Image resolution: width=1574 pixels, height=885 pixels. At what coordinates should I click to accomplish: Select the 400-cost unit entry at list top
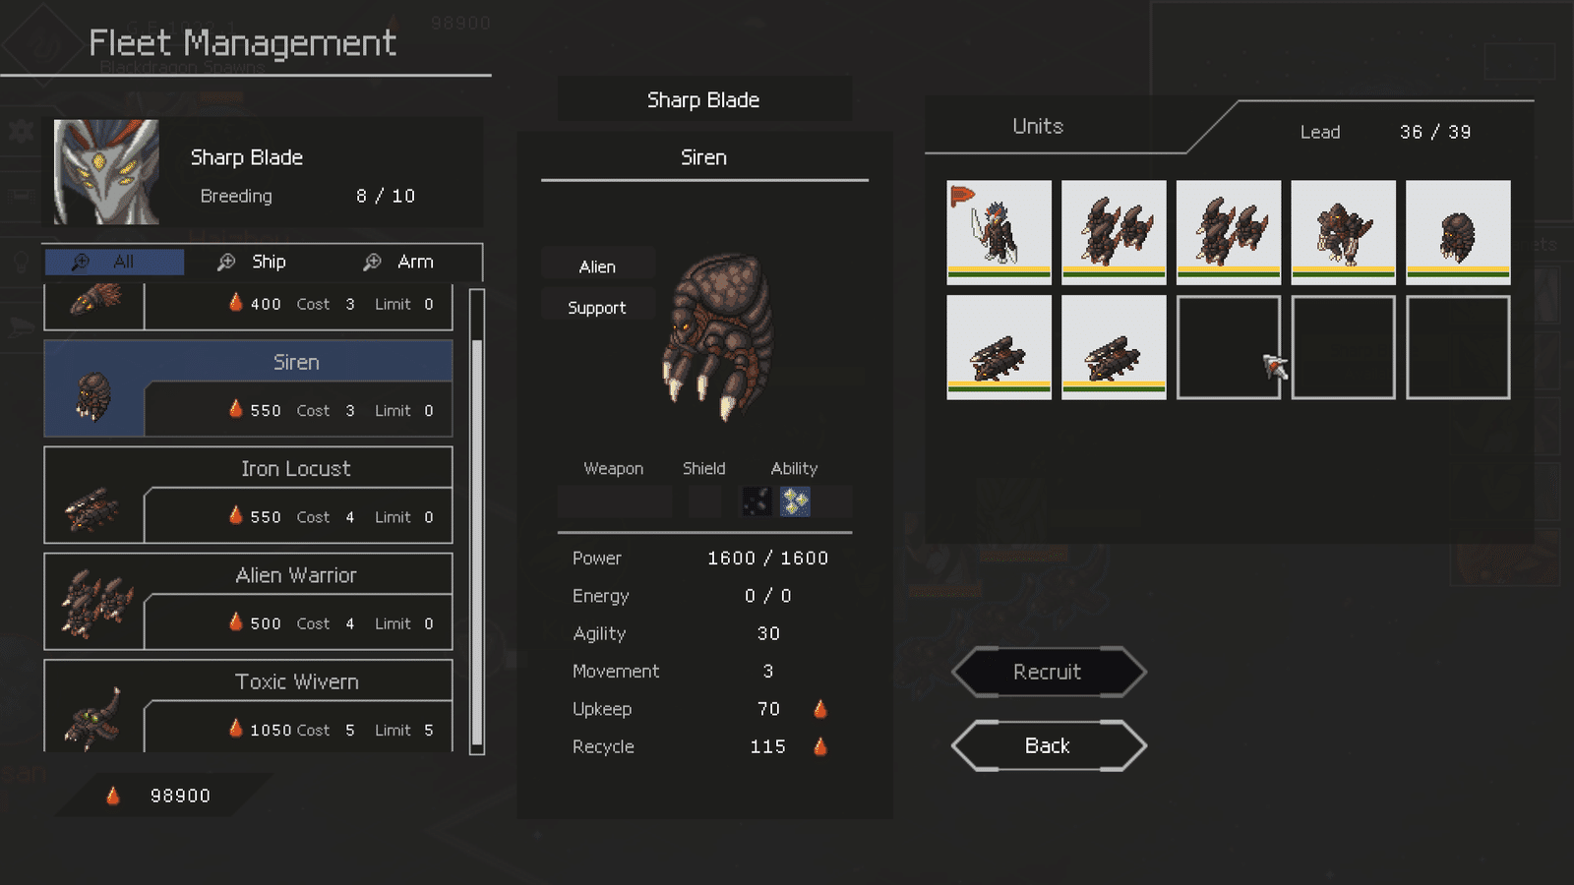[248, 307]
